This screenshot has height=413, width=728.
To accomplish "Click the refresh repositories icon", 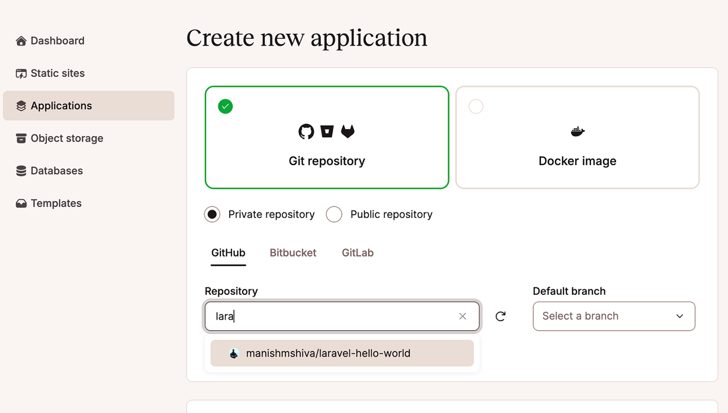I will coord(500,316).
